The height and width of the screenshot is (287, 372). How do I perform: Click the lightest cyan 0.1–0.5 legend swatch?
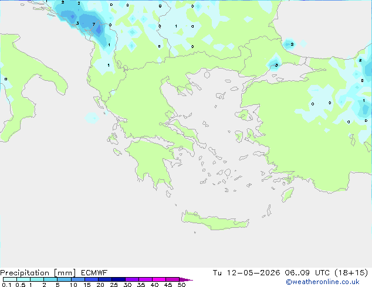[10, 279]
